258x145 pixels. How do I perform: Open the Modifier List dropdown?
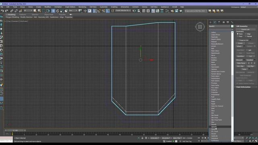pos(221,29)
